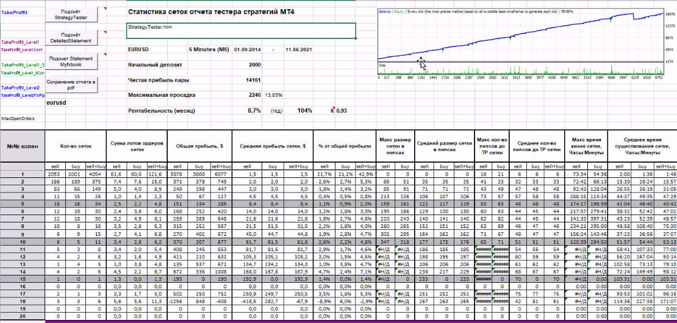Select the K coefficient value 0,93

pos(342,111)
